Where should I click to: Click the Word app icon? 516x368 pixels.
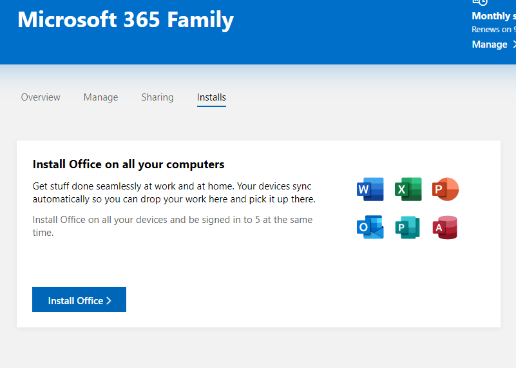(370, 189)
